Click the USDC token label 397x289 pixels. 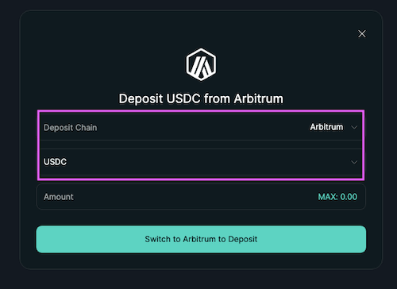[x=55, y=162]
